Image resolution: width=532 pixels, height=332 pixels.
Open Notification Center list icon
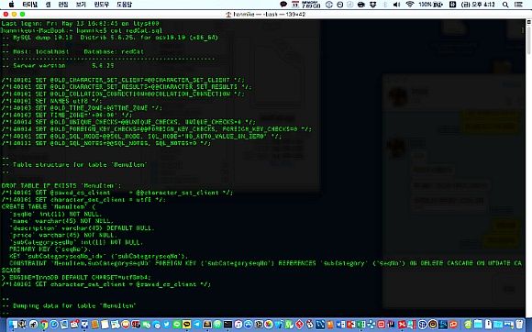coord(518,5)
